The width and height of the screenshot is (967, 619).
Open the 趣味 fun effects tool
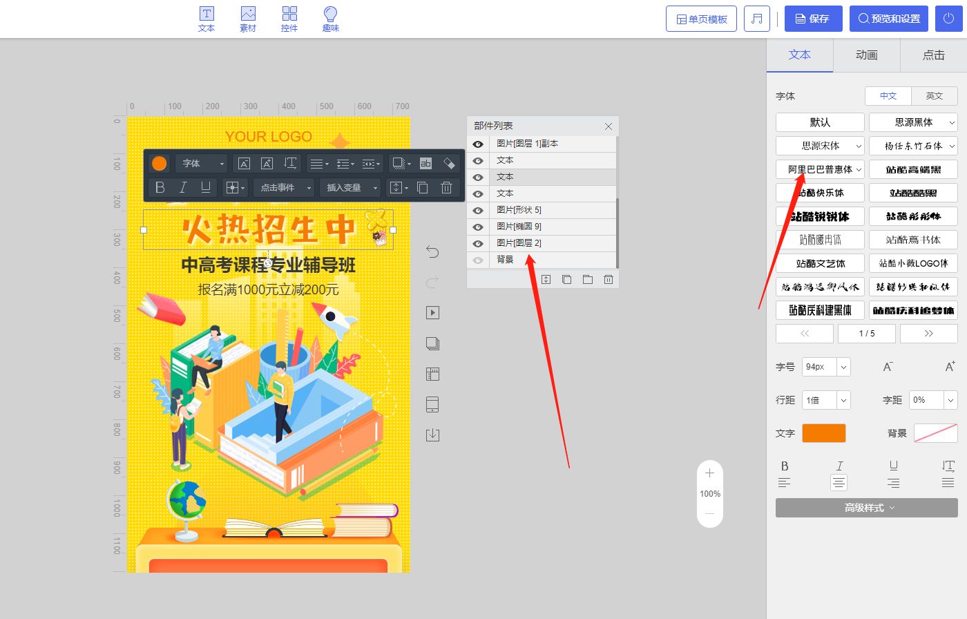point(331,19)
